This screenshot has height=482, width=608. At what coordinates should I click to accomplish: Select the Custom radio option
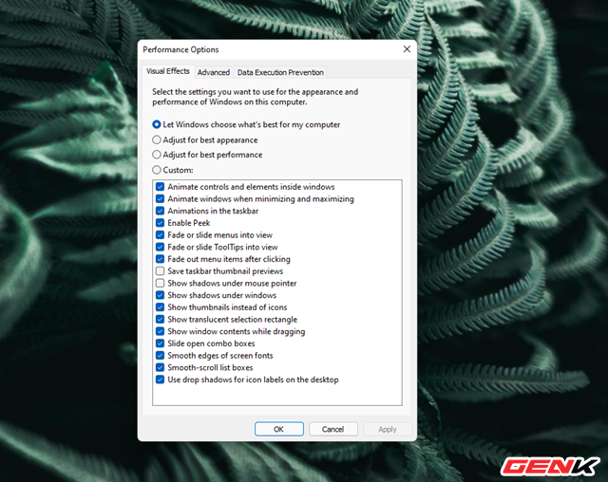point(157,170)
